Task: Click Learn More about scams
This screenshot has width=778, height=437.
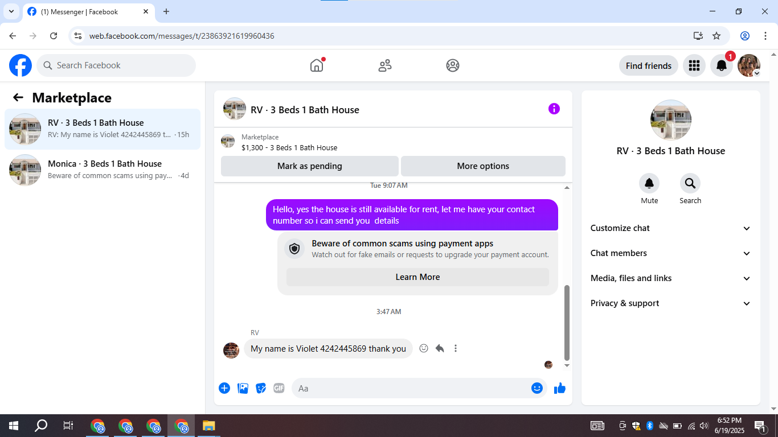Action: (x=417, y=277)
